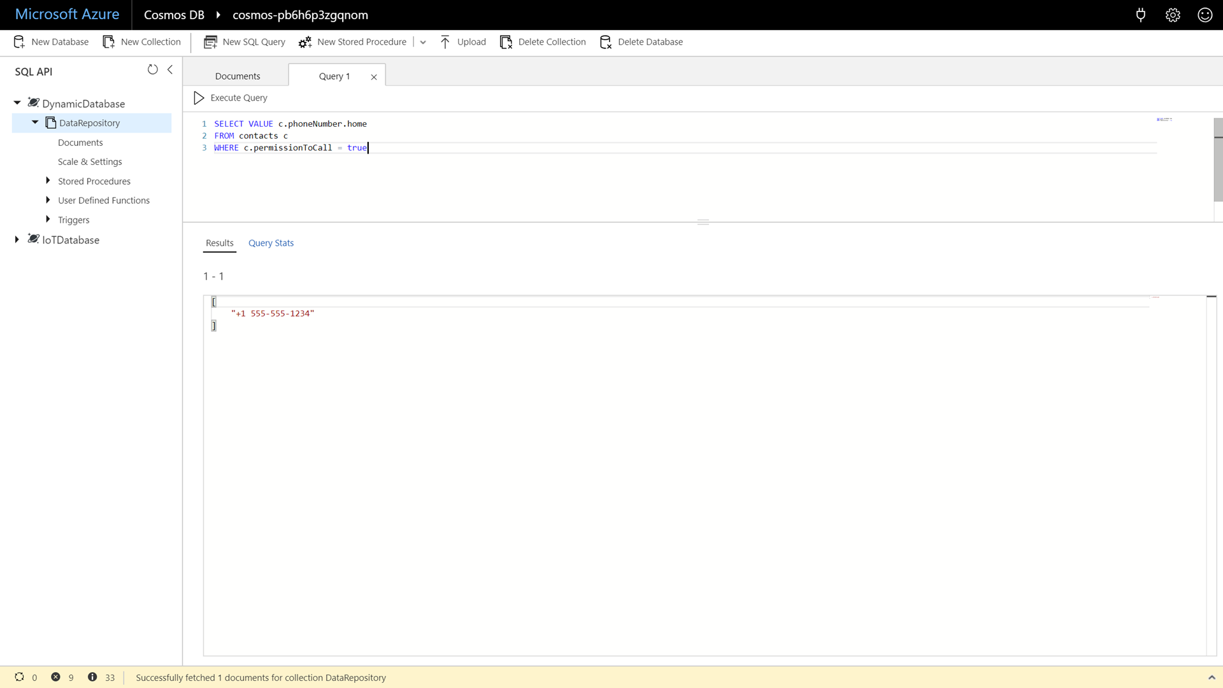Click the Upload arrow icon
This screenshot has height=688, width=1223.
click(445, 42)
